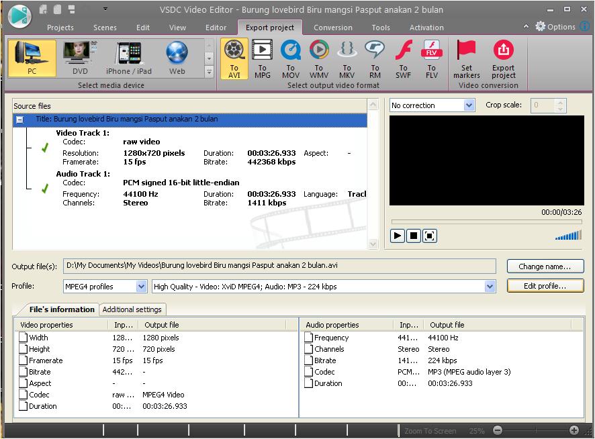Open the Conversion ribbon tab
Screen dimensions: 595x439
[x=332, y=28]
